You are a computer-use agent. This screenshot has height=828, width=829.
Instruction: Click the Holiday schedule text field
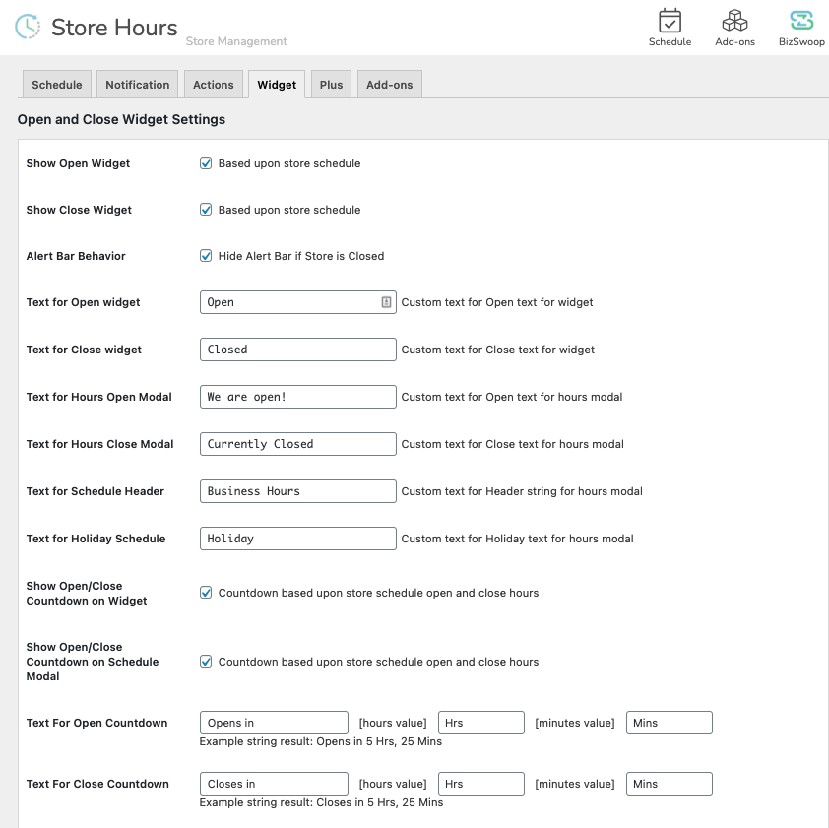click(298, 539)
